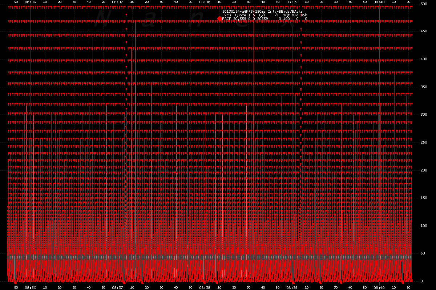The width and height of the screenshot is (436, 290).
Task: Click the red PACF legend dot
Action: coord(219,19)
